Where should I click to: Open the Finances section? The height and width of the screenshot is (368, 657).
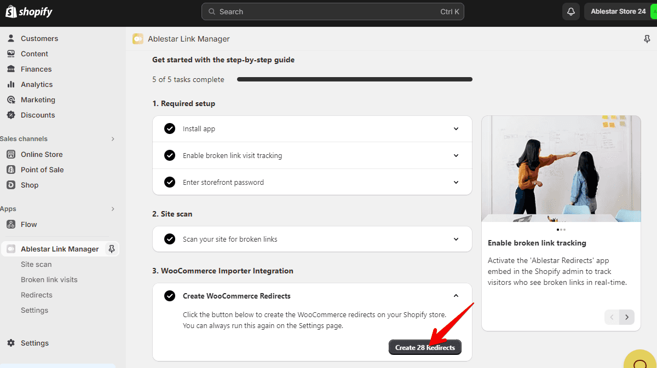(36, 69)
